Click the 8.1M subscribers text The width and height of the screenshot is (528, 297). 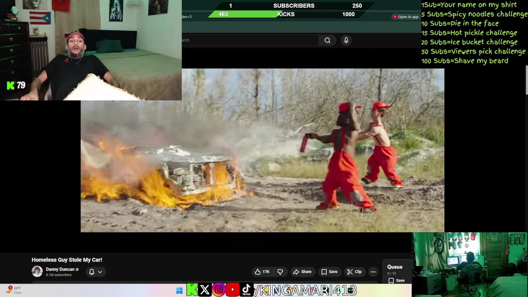(59, 275)
